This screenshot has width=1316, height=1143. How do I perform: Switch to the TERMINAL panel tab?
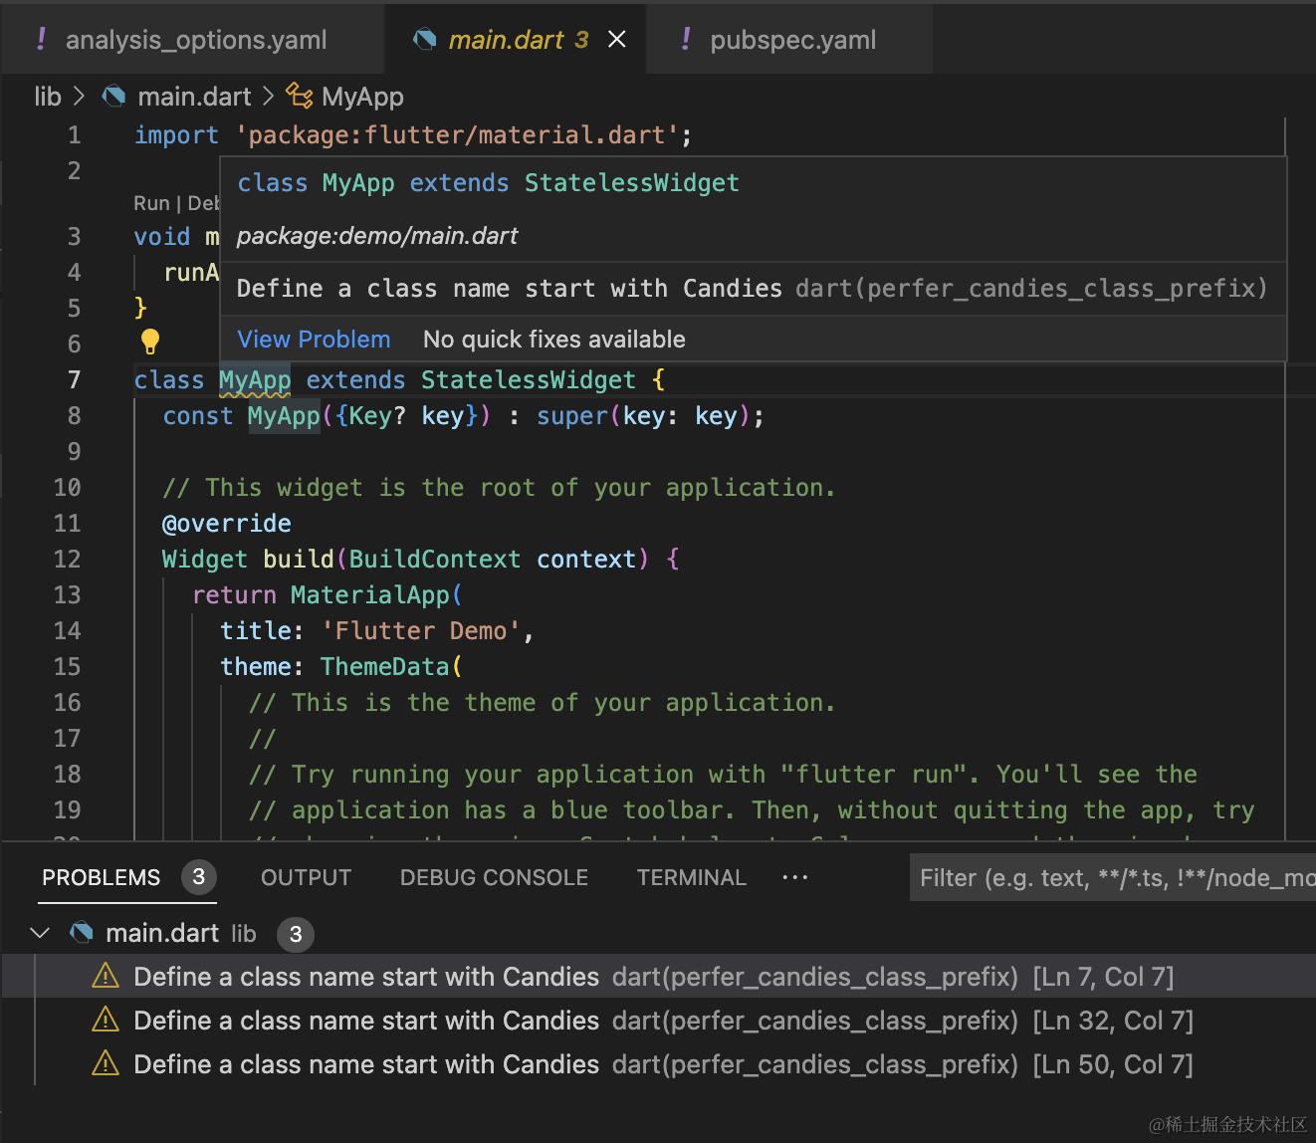click(691, 877)
